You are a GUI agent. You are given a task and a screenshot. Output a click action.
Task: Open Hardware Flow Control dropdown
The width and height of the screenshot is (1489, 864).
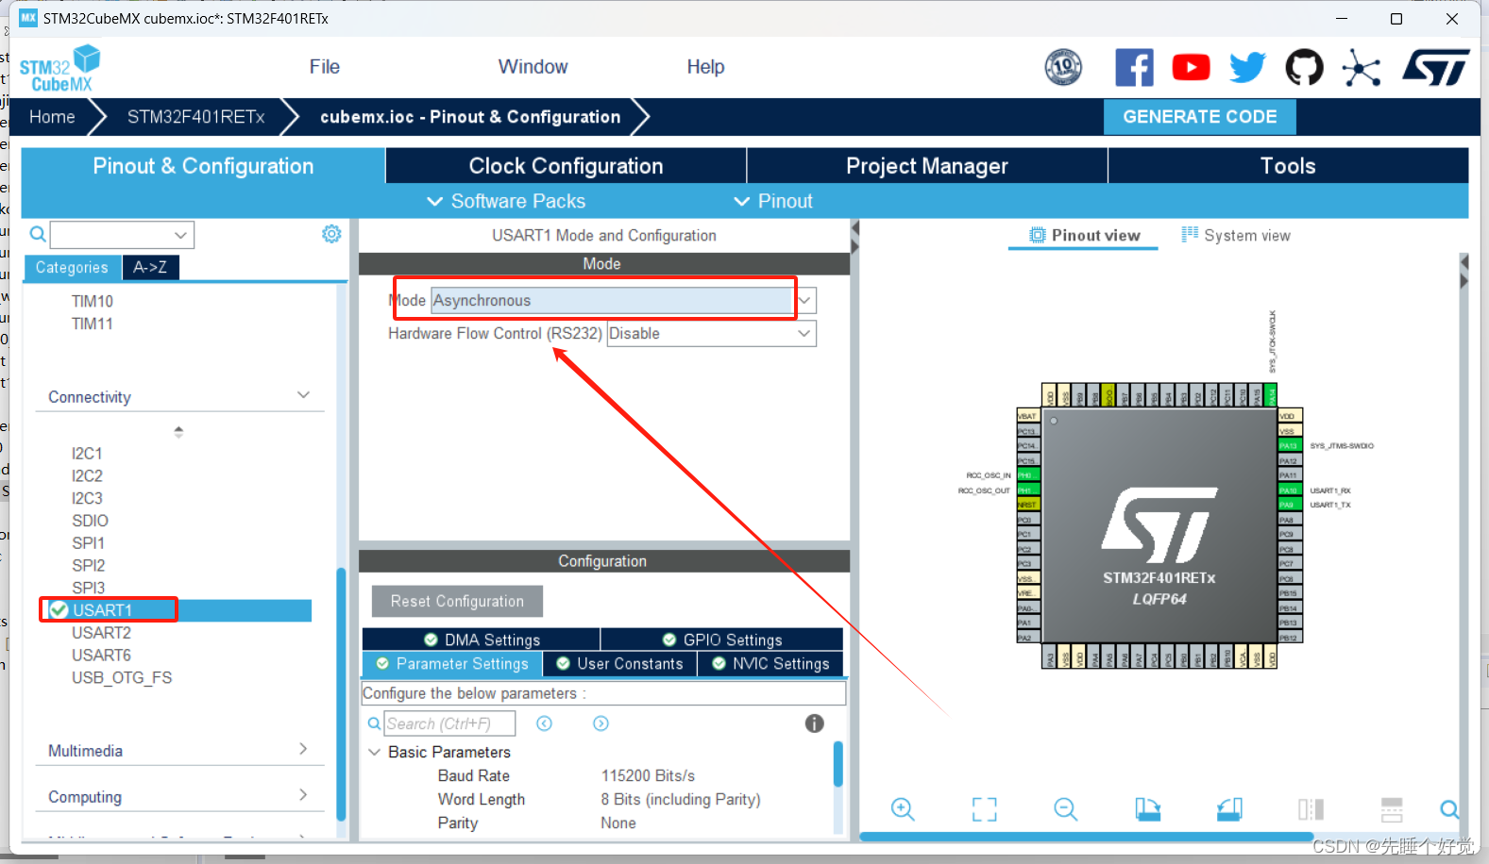click(x=804, y=334)
